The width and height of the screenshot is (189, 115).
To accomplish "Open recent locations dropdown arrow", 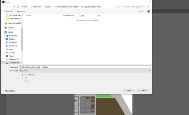I will [11, 7].
